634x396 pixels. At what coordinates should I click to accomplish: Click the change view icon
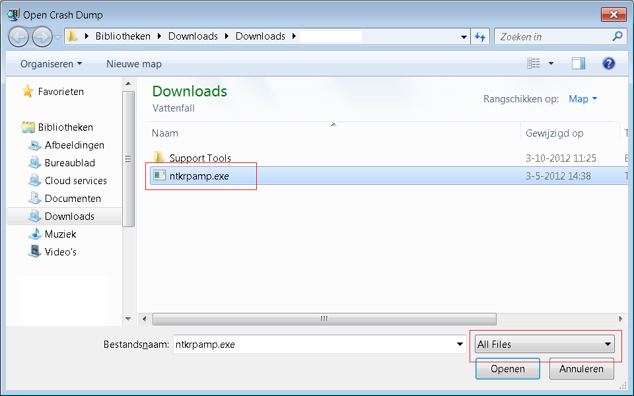pos(534,63)
